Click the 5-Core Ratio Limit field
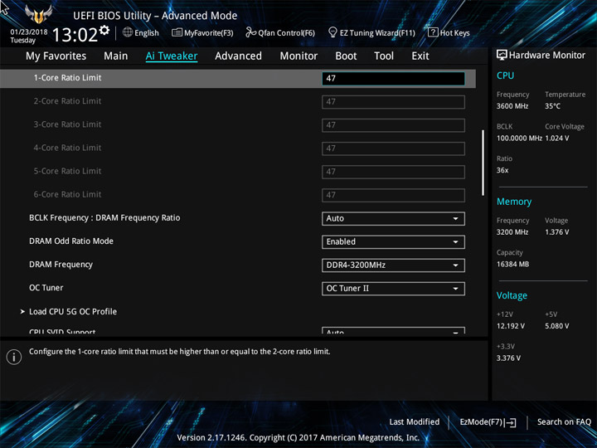Viewport: 597px width, 448px height. point(393,172)
